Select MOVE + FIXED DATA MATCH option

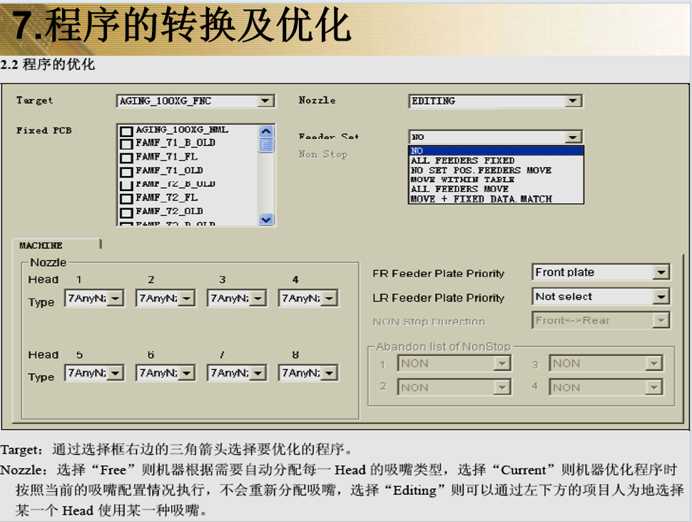[x=481, y=199]
